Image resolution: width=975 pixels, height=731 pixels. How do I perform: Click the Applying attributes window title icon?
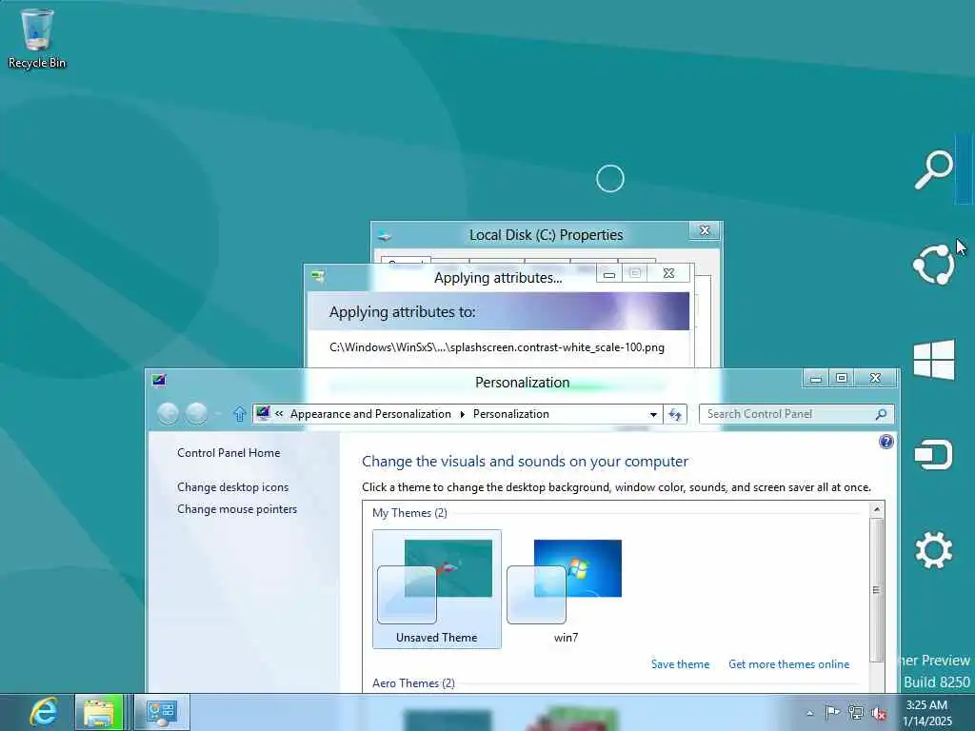click(318, 276)
